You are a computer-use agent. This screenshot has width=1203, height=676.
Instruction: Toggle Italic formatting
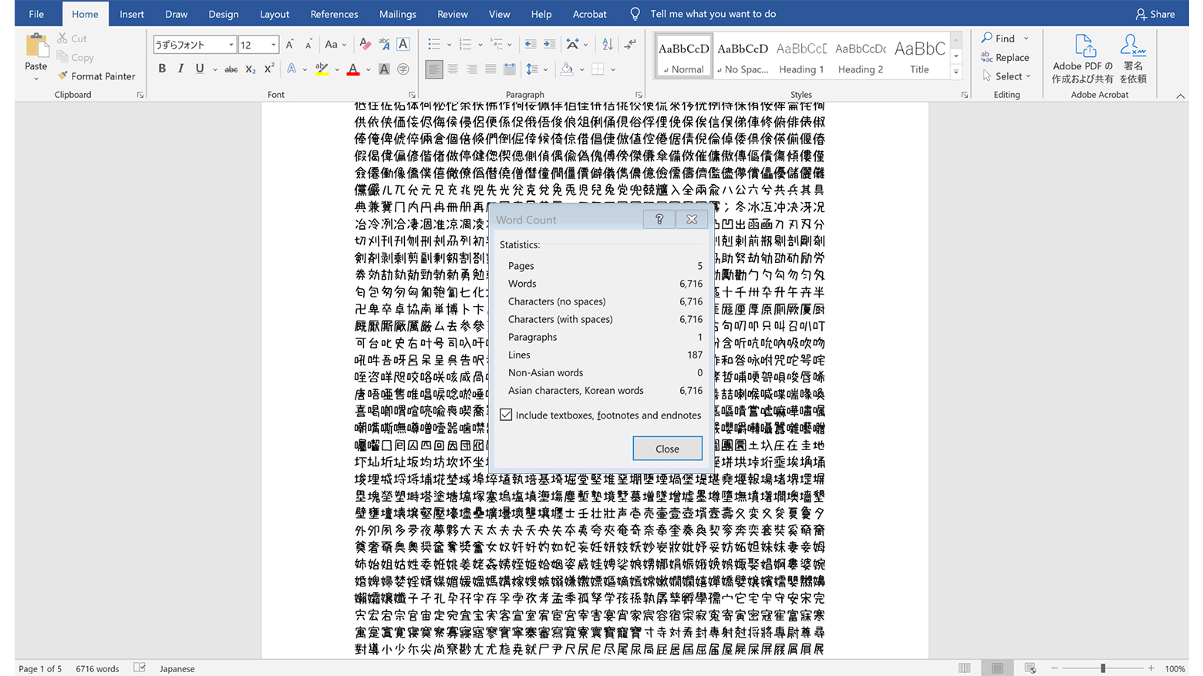(x=180, y=69)
